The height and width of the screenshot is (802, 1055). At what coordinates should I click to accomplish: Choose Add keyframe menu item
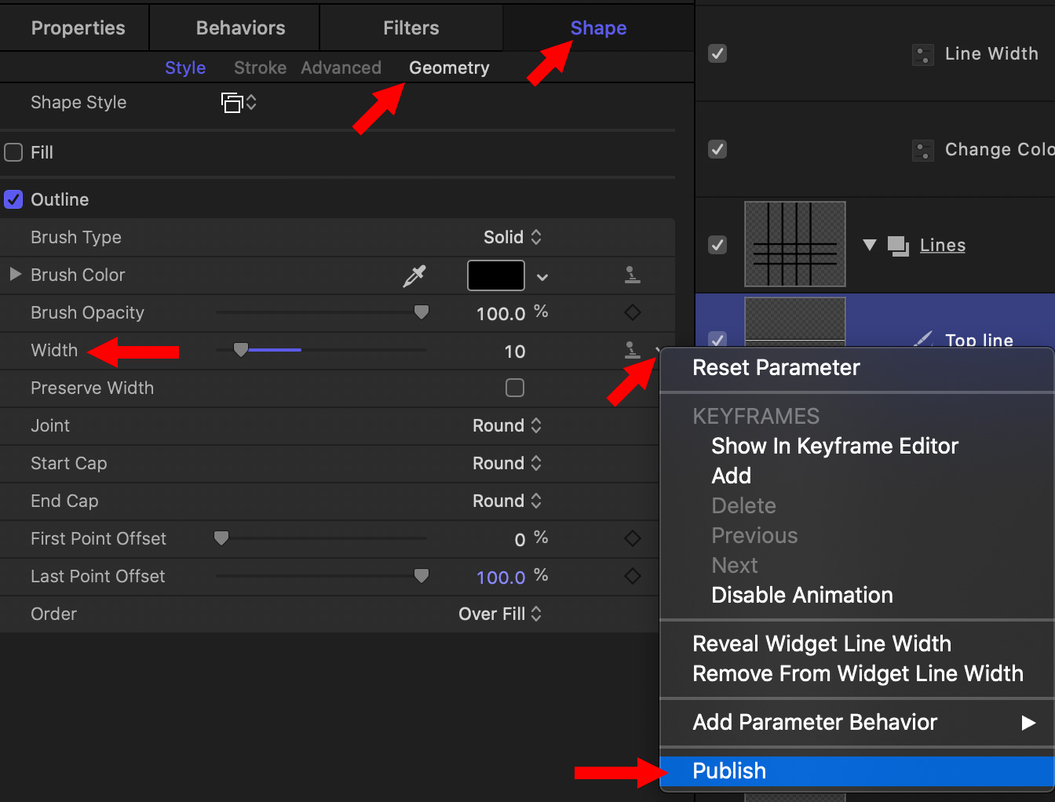pos(857,476)
